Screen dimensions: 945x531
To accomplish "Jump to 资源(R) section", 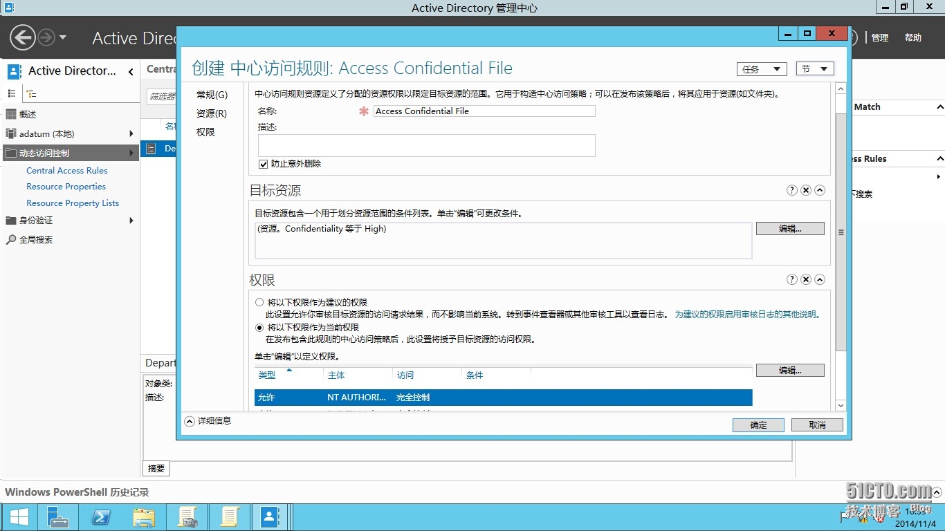I will pyautogui.click(x=211, y=113).
